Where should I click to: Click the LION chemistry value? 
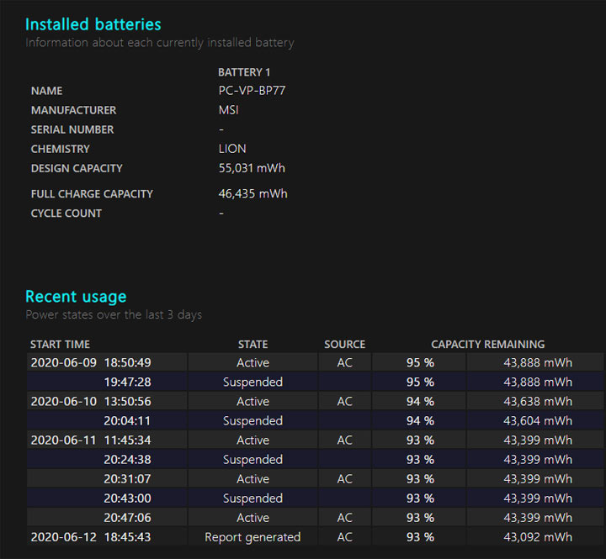coord(232,149)
